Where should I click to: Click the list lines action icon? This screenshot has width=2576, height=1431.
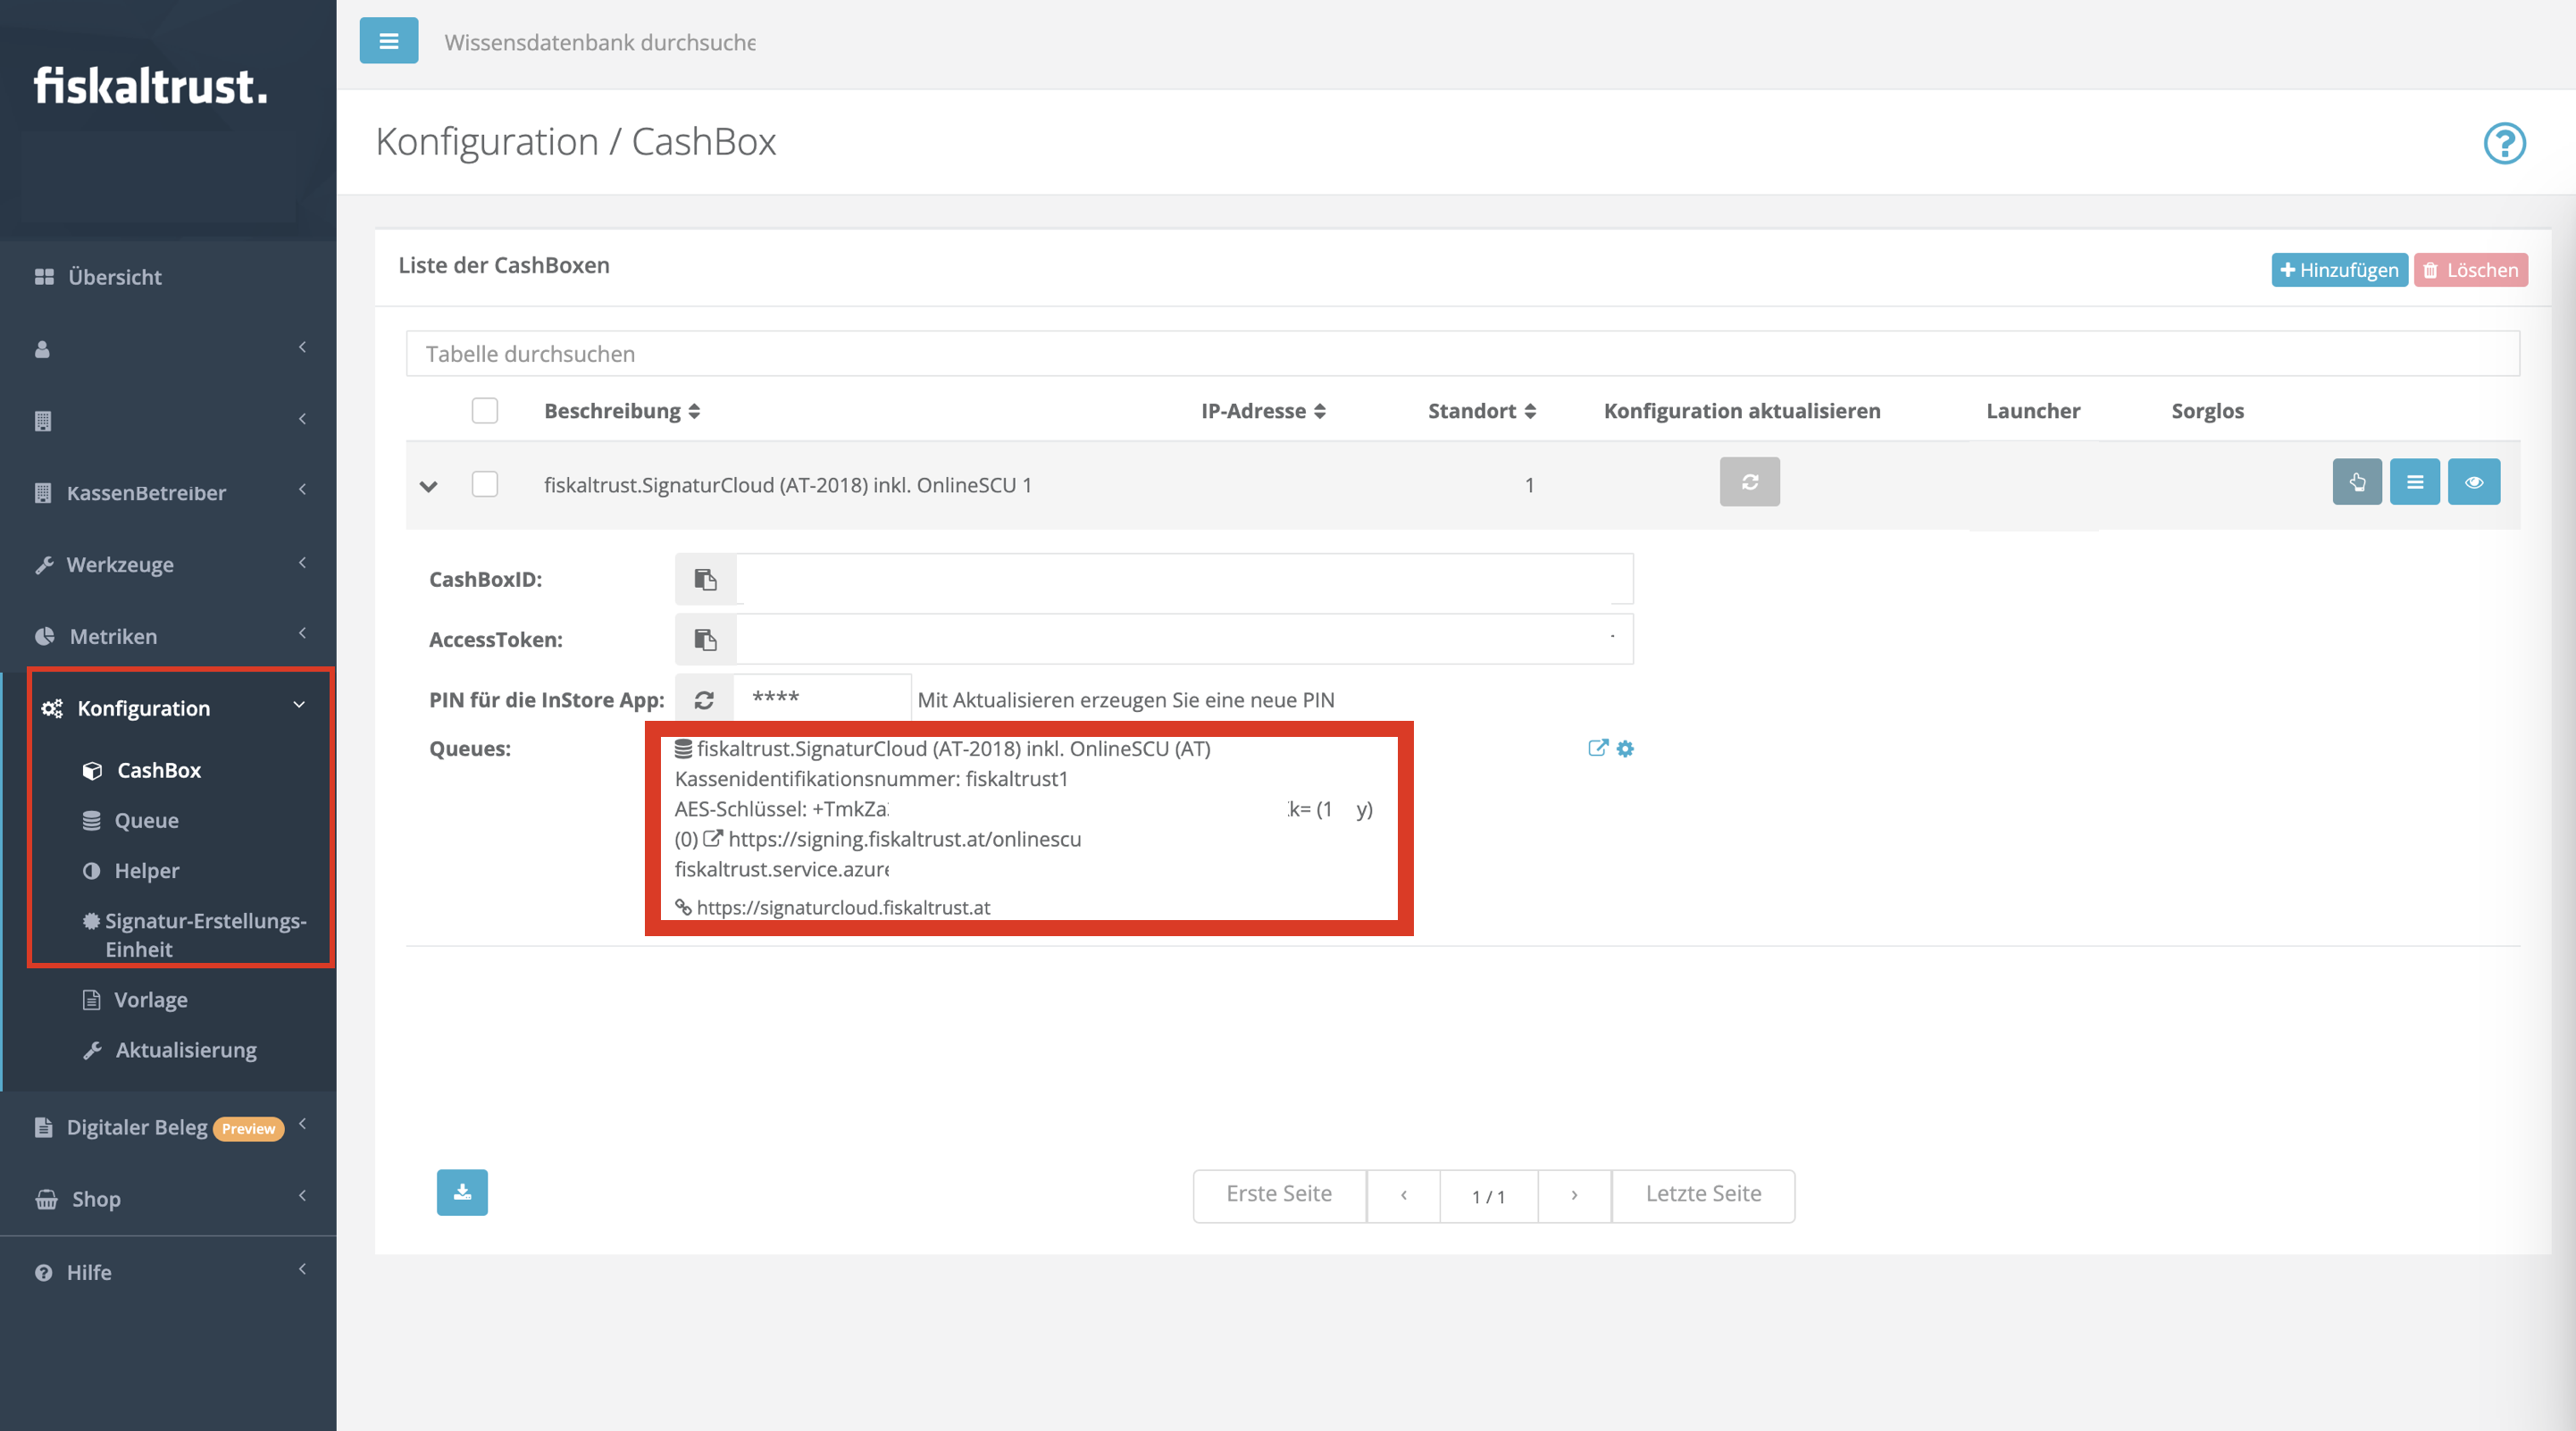pyautogui.click(x=2415, y=482)
